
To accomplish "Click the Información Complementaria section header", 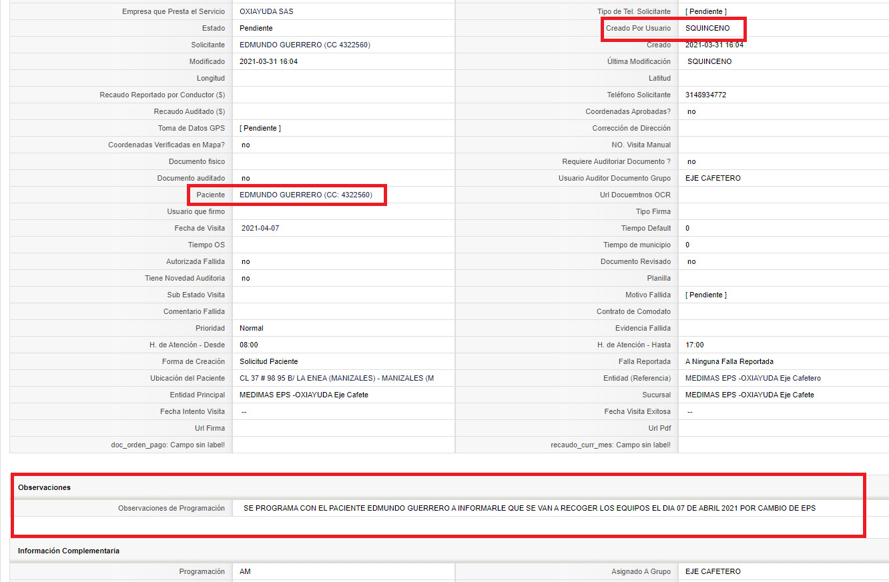I will [x=69, y=551].
